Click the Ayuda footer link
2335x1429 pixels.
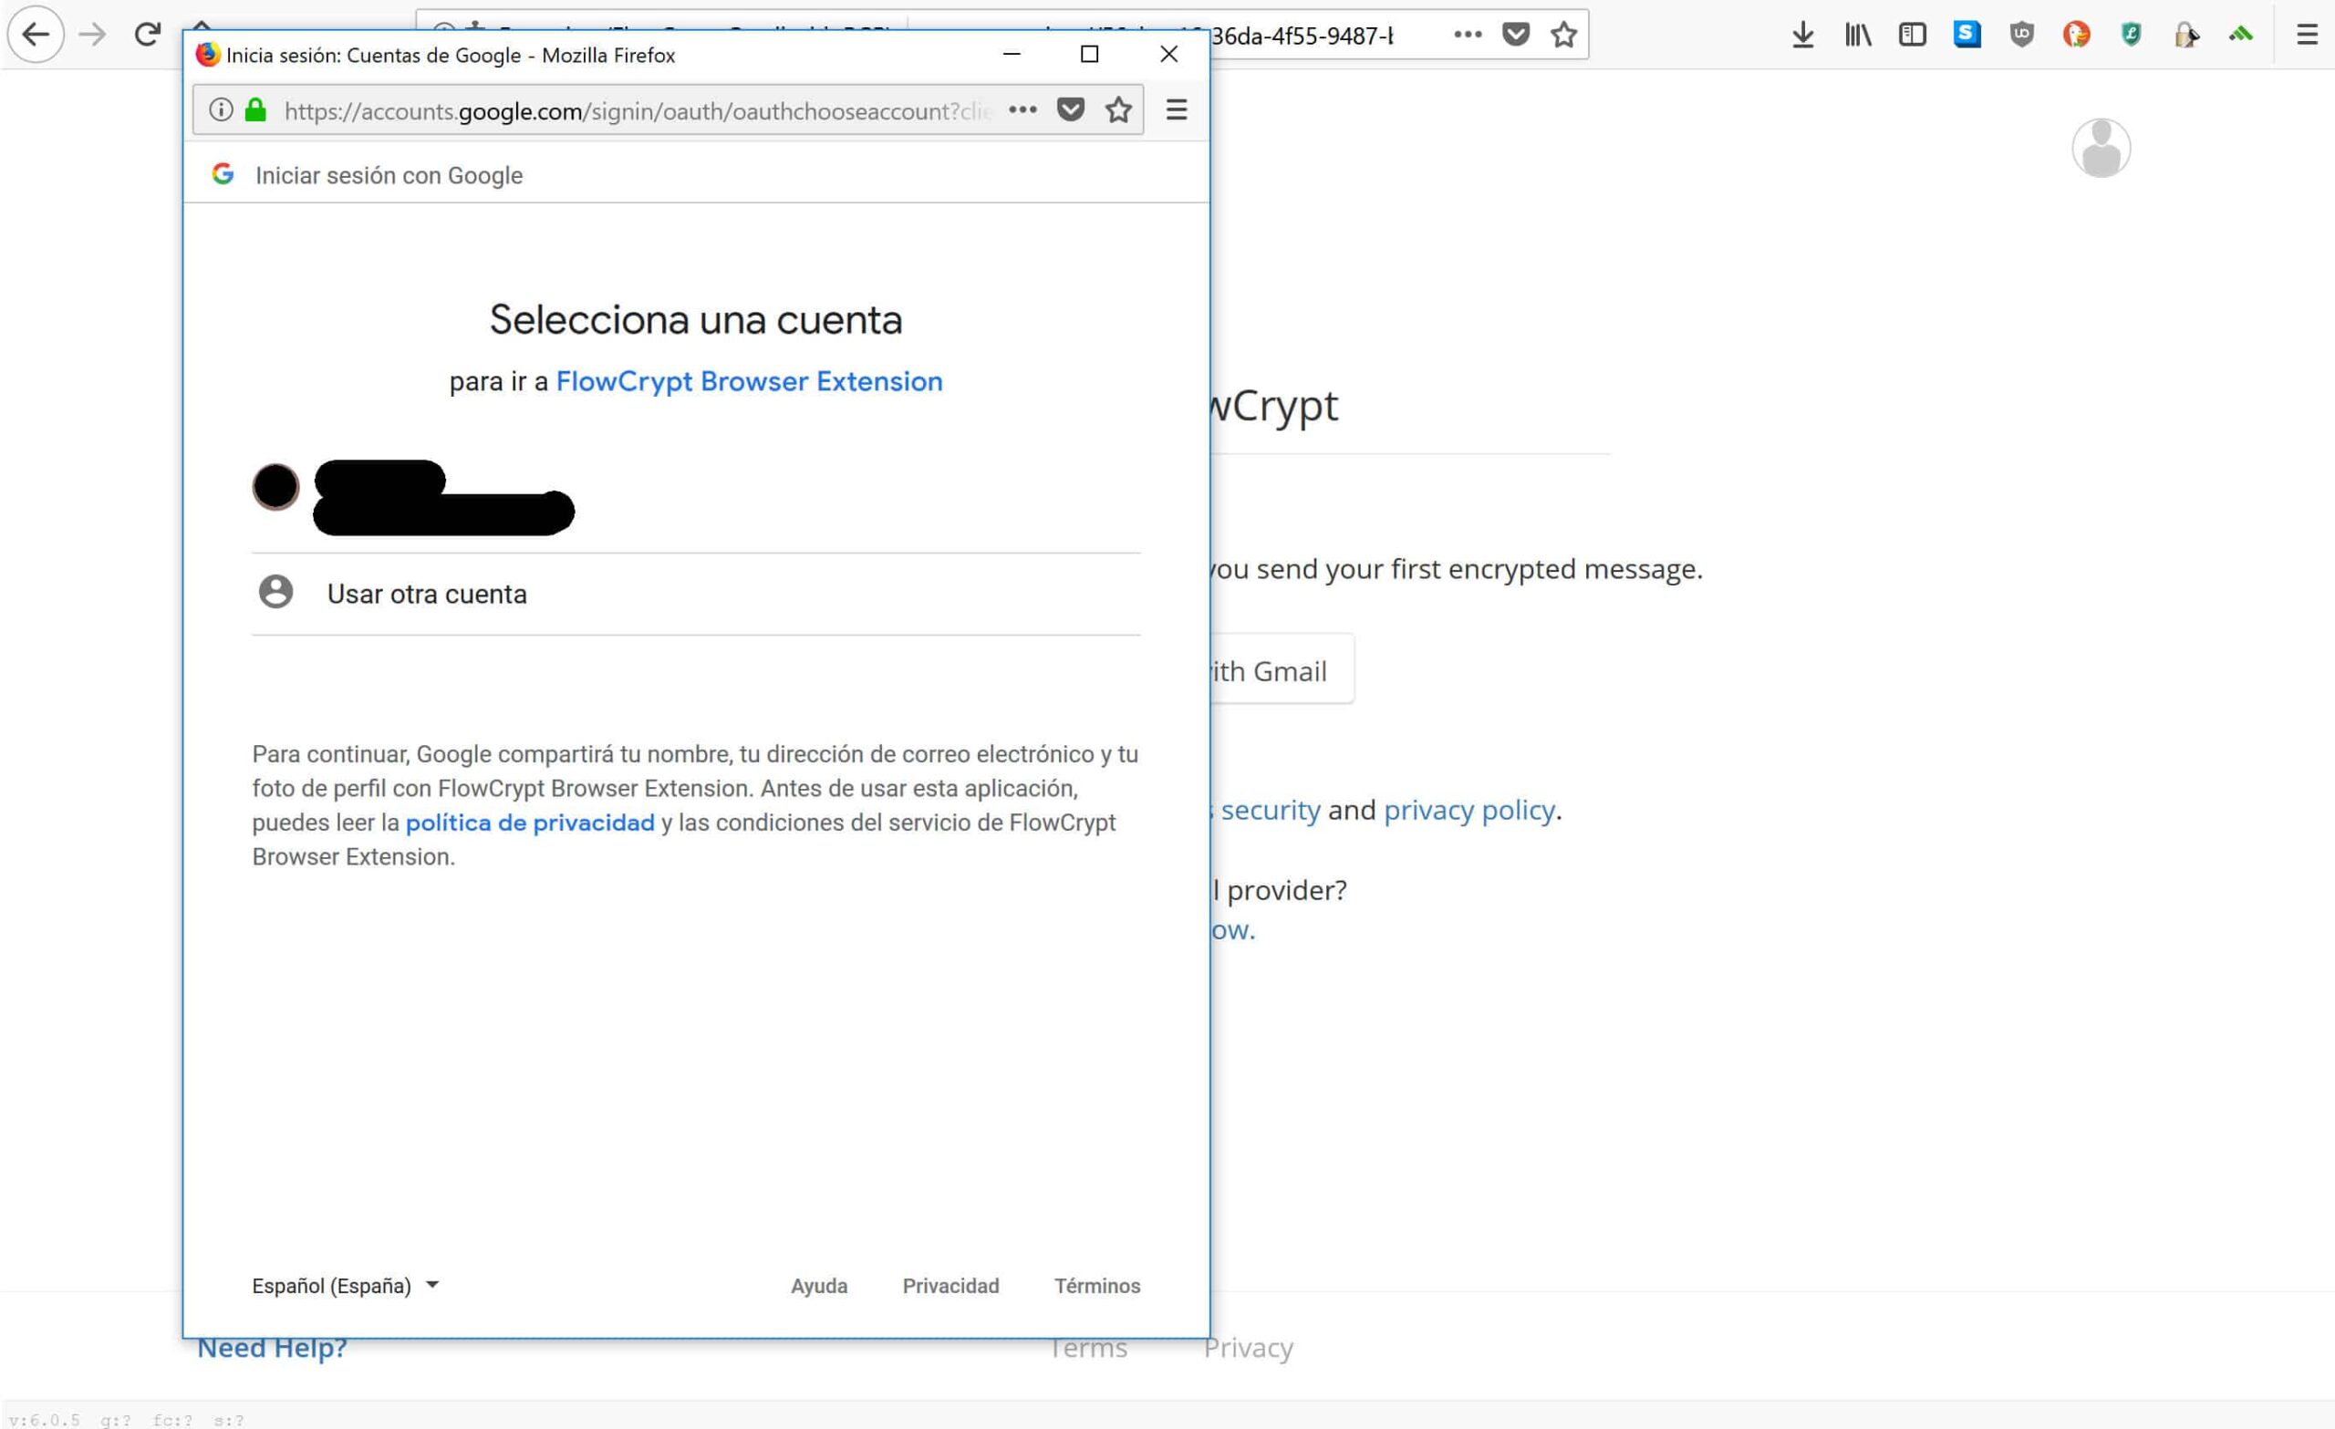click(819, 1286)
